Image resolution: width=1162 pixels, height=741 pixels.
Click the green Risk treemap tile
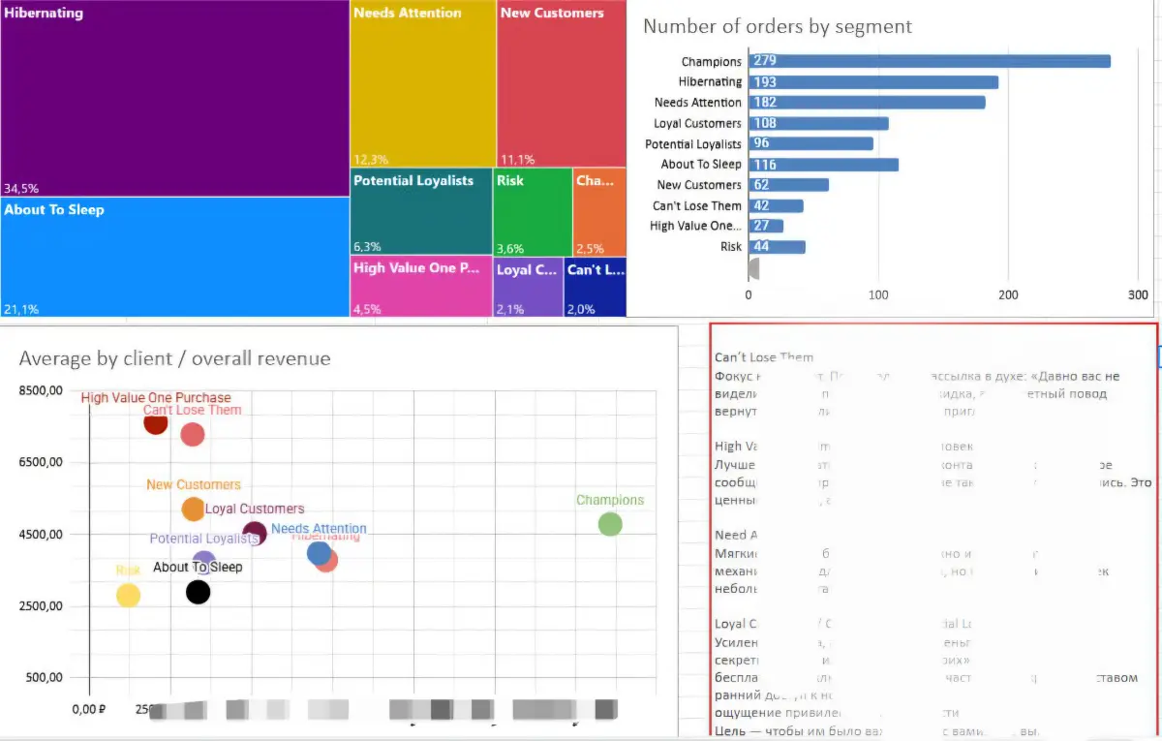(x=533, y=212)
